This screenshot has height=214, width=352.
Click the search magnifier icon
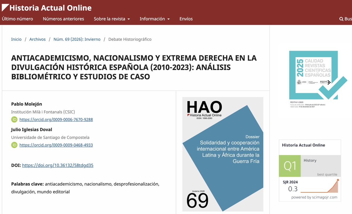[x=341, y=19]
